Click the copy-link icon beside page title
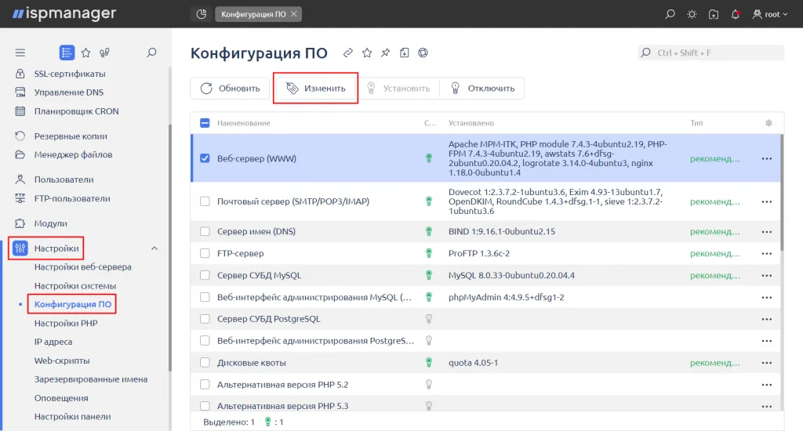The image size is (803, 431). tap(347, 53)
